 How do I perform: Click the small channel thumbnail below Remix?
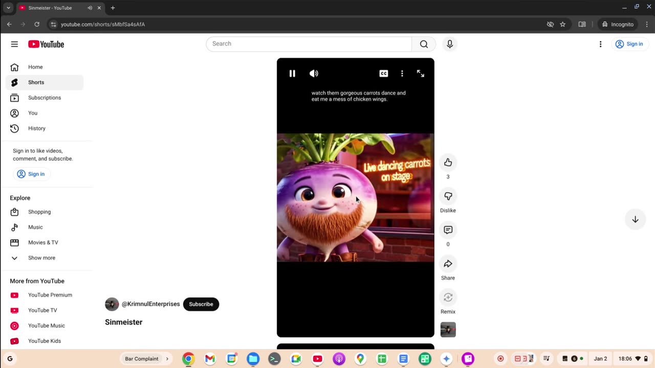point(448,330)
